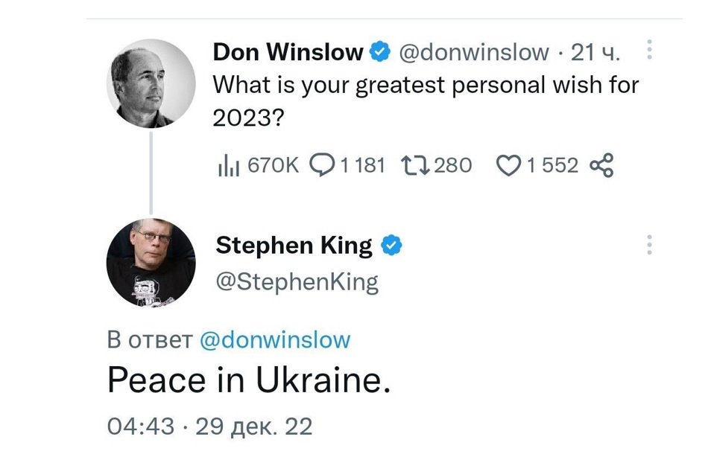Screen dimensions: 711x457
Task: Click the 04:43 · 29 дек. 22 timestamp
Action: [210, 426]
